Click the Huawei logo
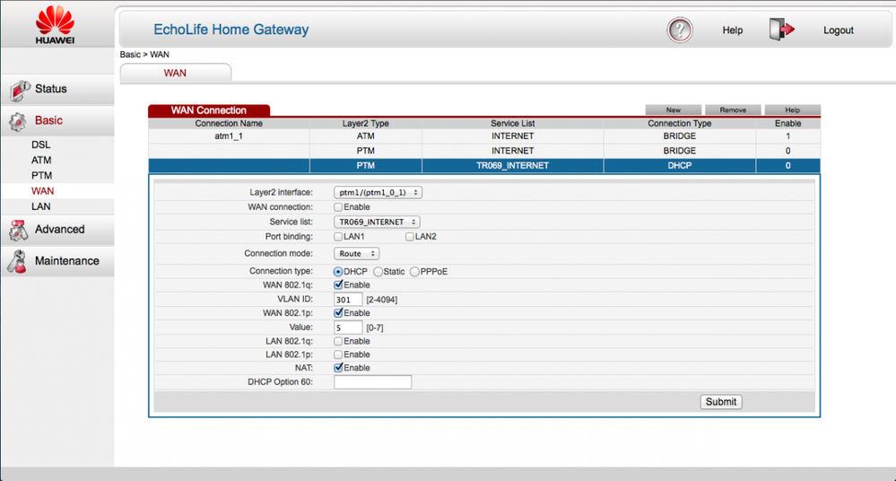This screenshot has width=896, height=481. (55, 24)
